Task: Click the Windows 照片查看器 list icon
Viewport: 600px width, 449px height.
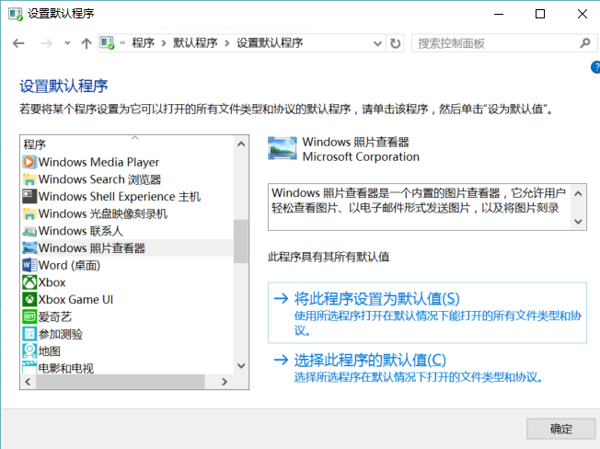Action: point(29,248)
